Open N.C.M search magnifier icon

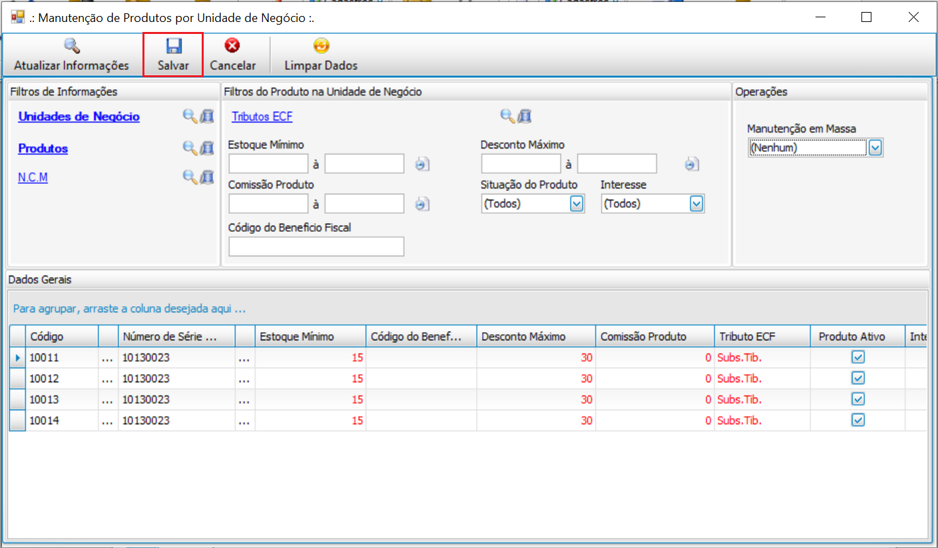click(x=190, y=177)
